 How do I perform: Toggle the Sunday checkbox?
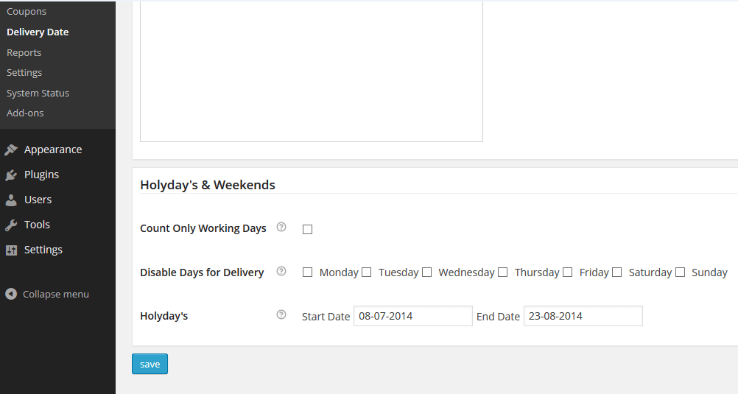coord(680,272)
